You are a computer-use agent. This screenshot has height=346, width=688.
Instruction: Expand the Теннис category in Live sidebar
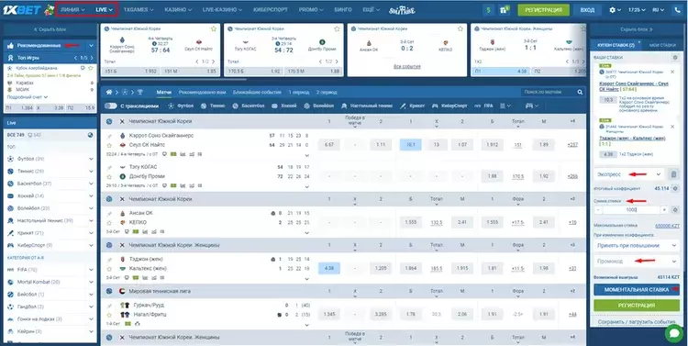click(x=91, y=172)
